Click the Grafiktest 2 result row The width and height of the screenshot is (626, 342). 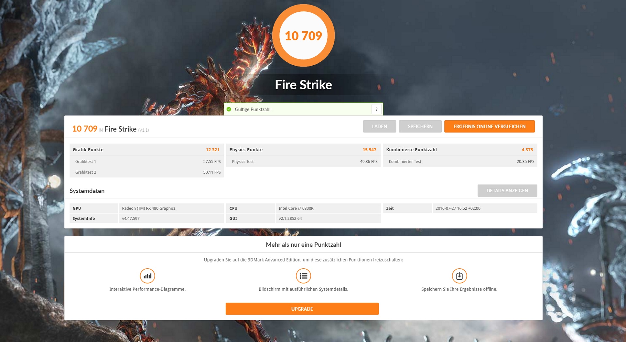(146, 172)
